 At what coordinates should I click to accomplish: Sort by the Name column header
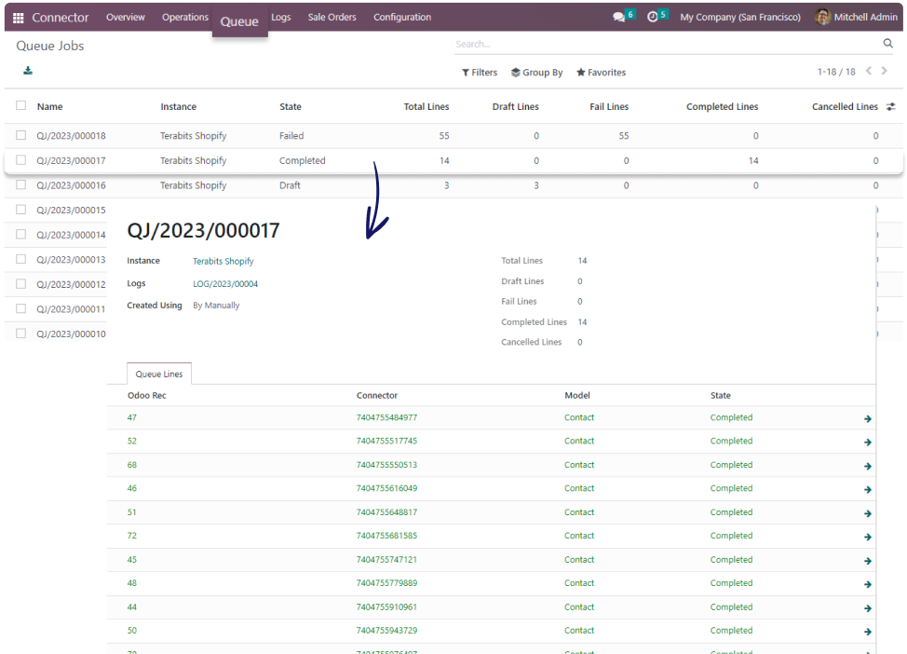(x=49, y=106)
